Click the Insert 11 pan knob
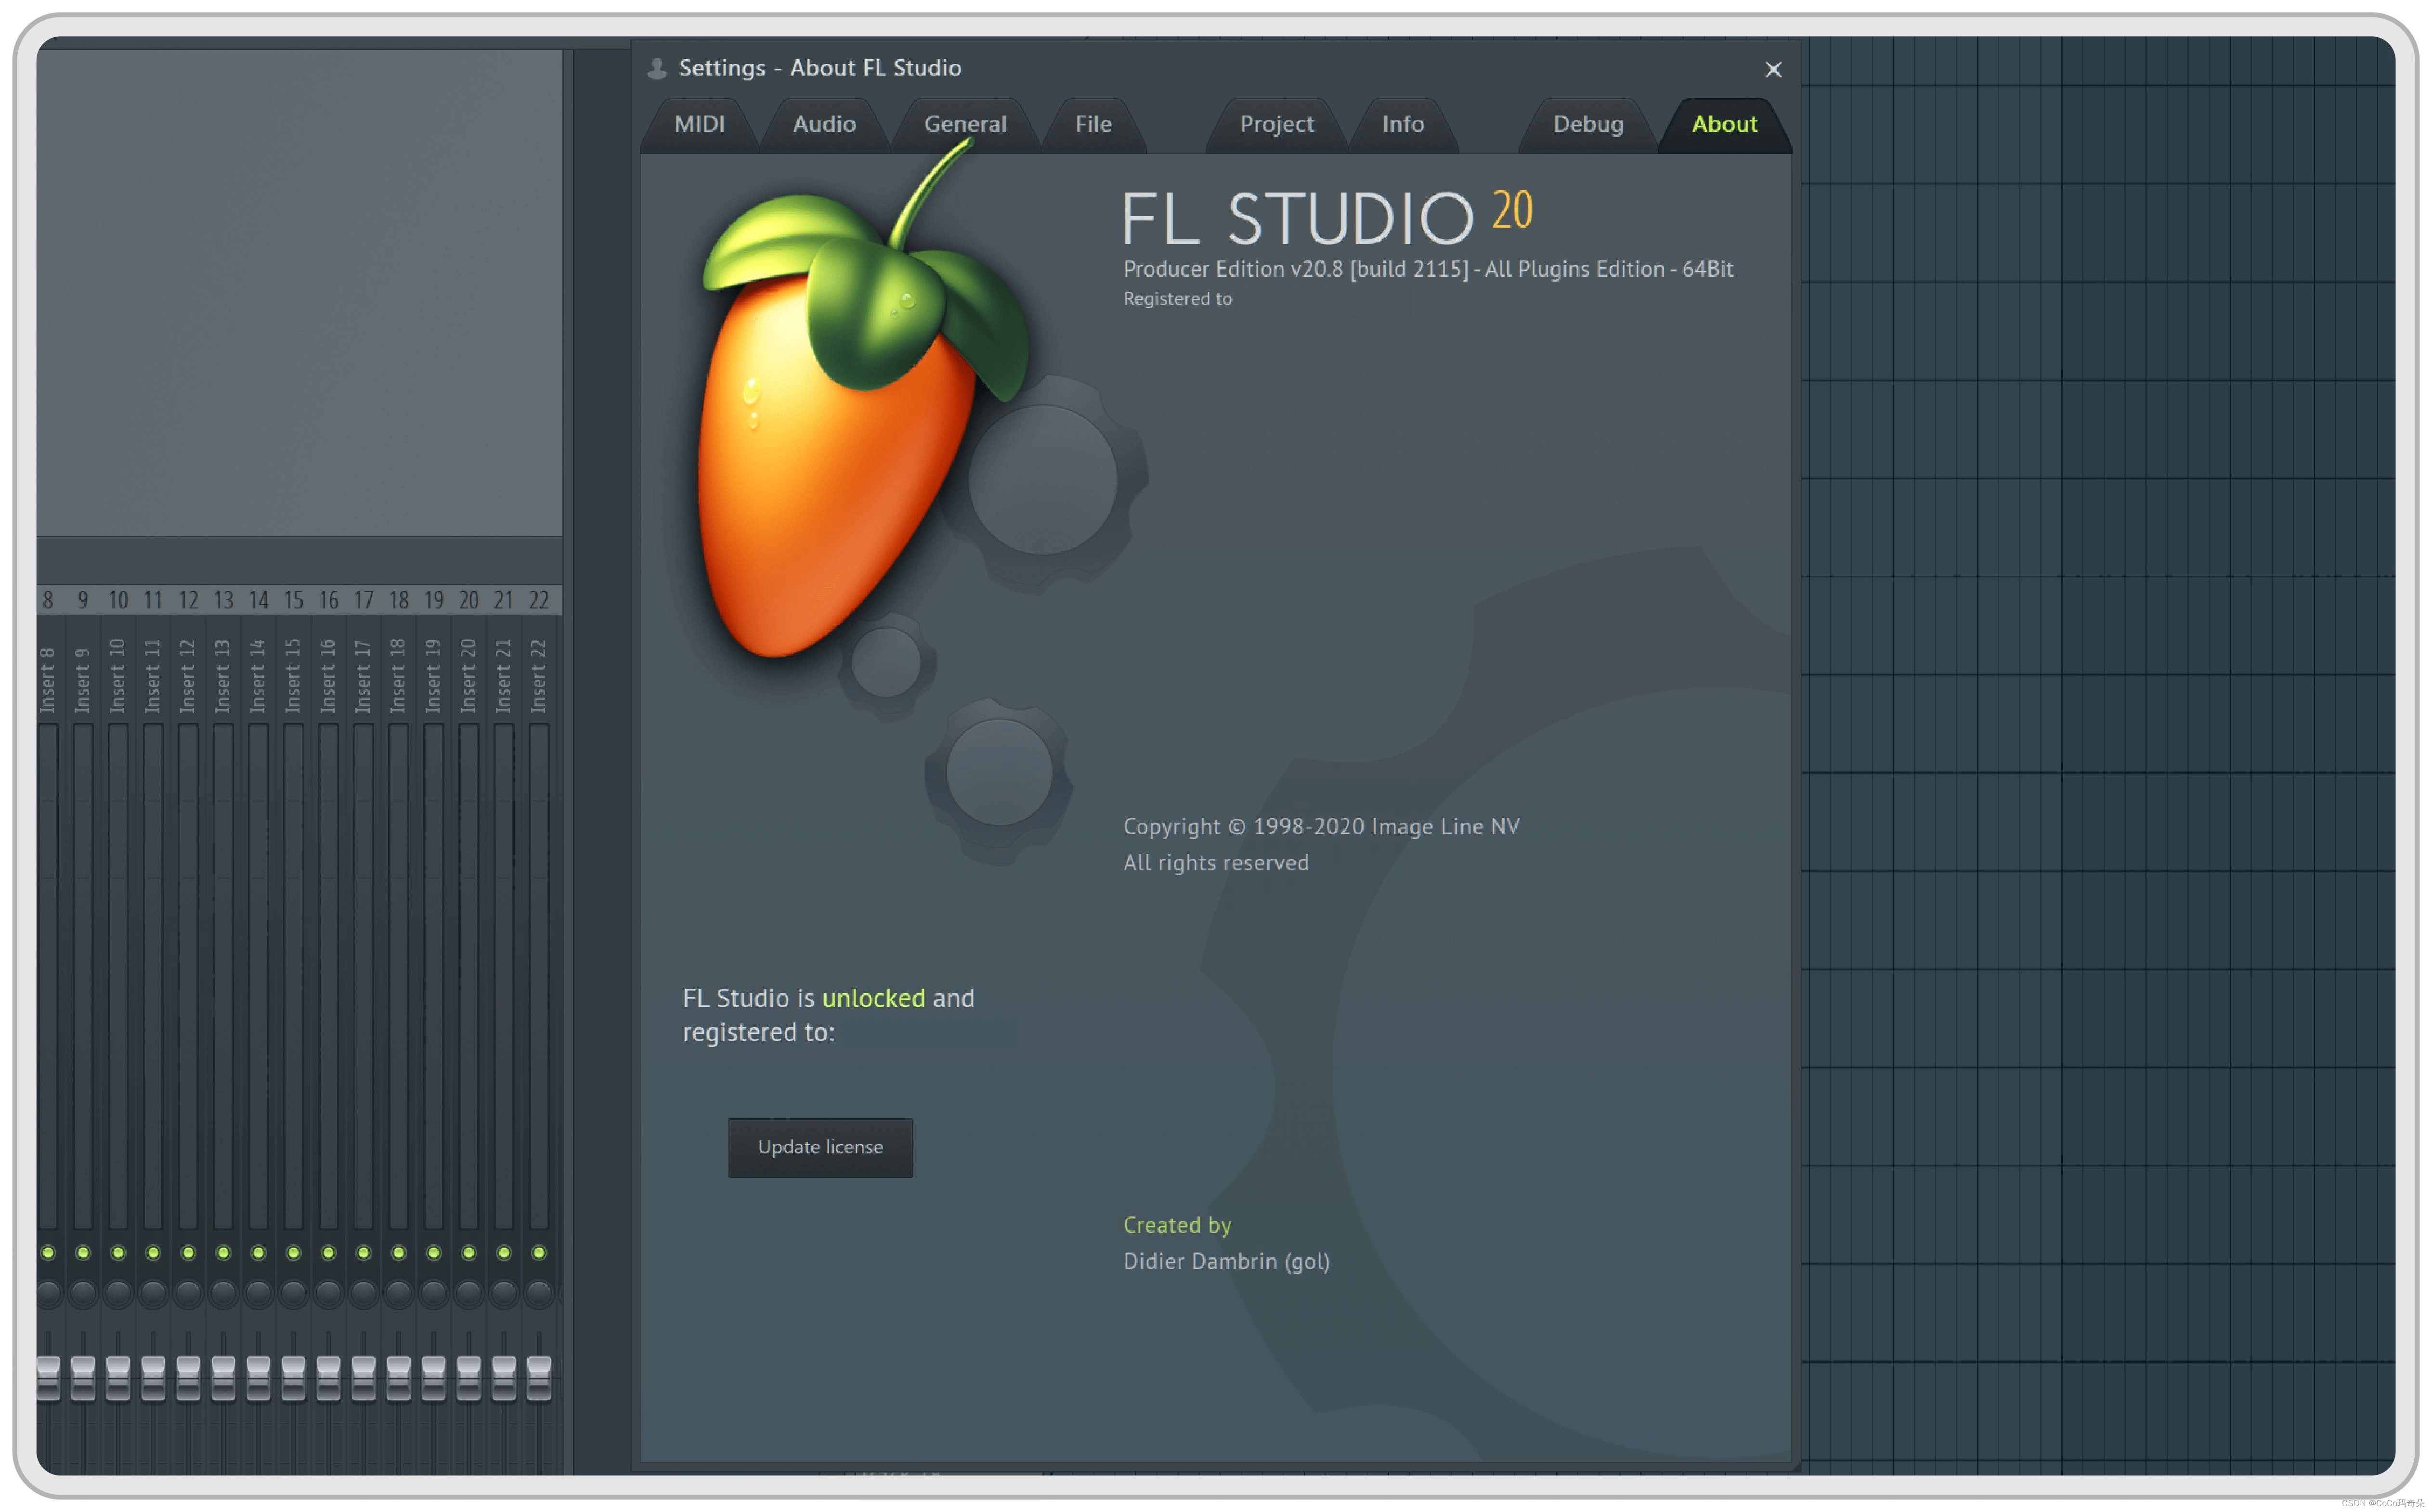Viewport: 2432px width, 1512px height. pos(153,1294)
